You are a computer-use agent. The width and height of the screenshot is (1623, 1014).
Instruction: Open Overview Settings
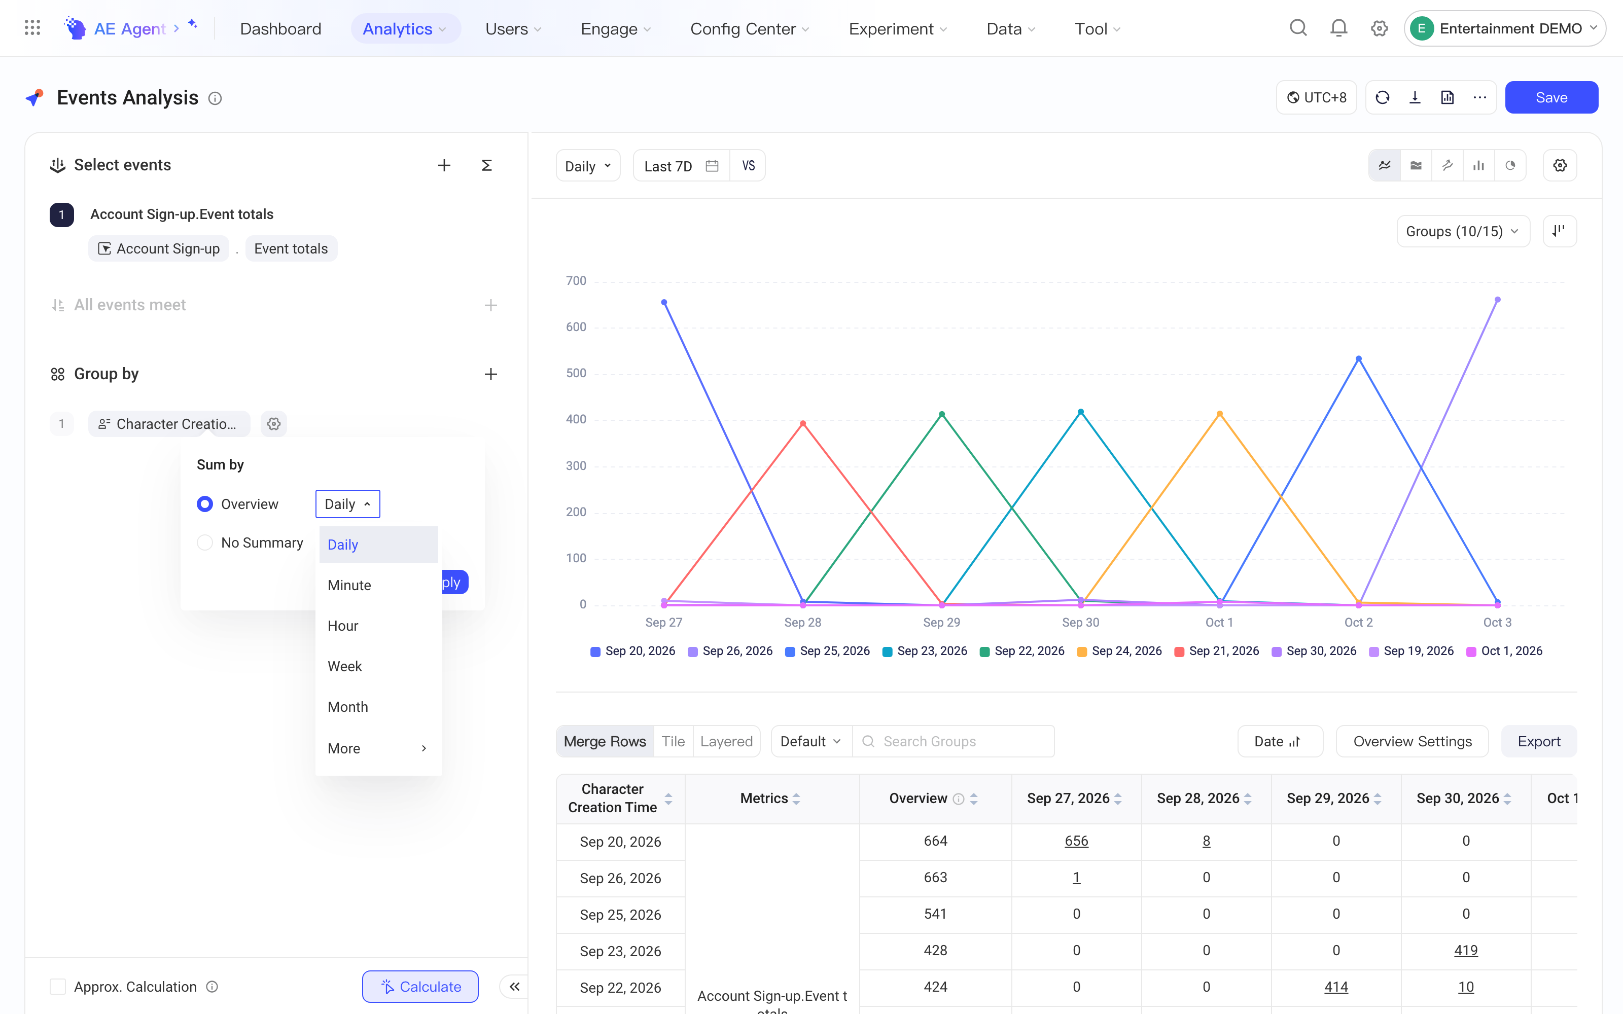click(x=1412, y=741)
